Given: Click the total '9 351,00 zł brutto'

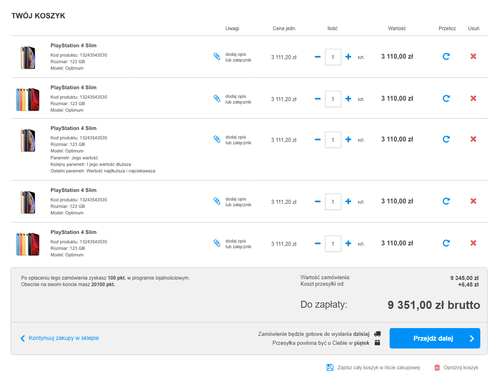Looking at the screenshot, I should [x=434, y=305].
